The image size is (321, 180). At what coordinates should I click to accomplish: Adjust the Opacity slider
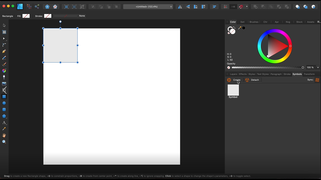pyautogui.click(x=268, y=67)
